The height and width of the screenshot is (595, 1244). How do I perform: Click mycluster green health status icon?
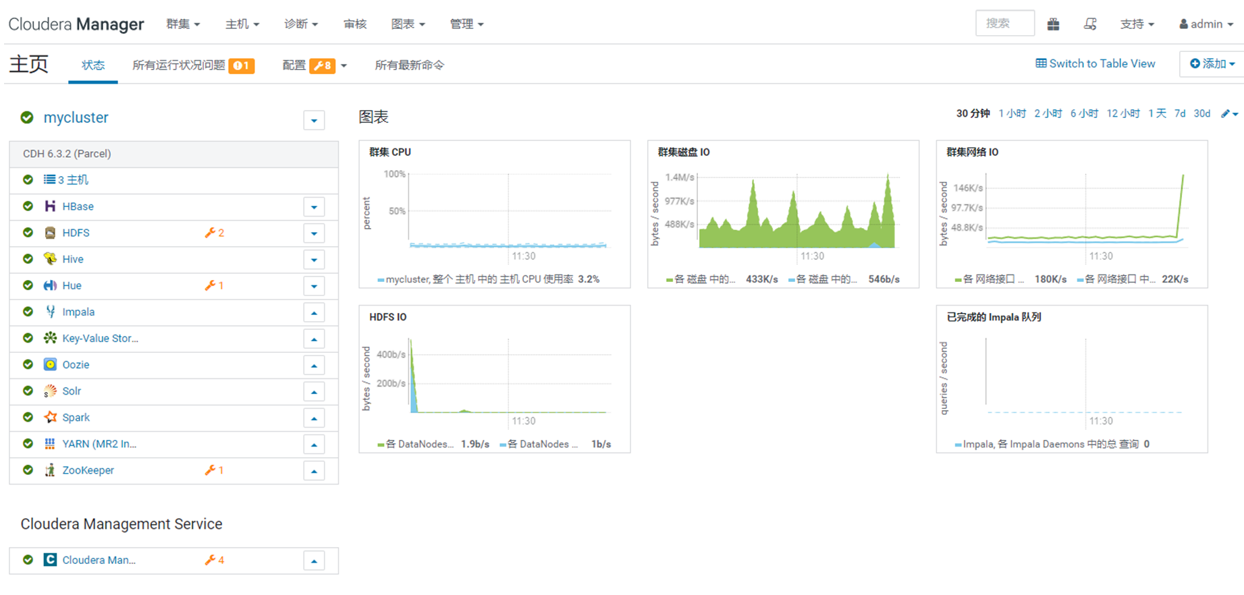coord(27,117)
